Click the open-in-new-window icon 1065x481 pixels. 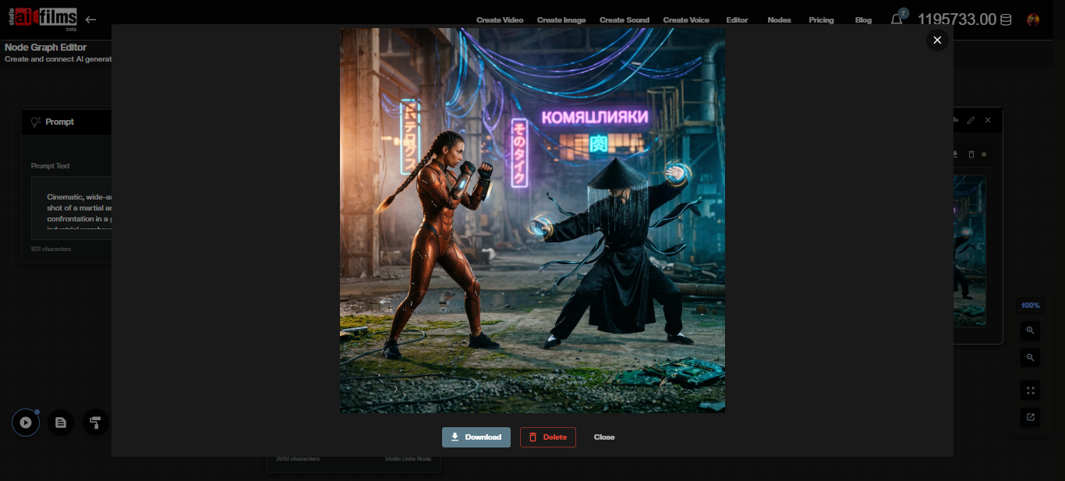pos(1030,417)
